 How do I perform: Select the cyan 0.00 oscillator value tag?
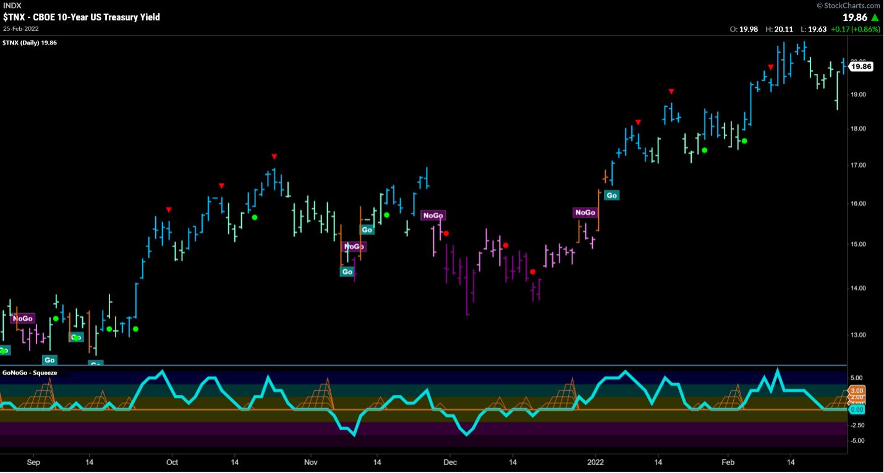[858, 409]
